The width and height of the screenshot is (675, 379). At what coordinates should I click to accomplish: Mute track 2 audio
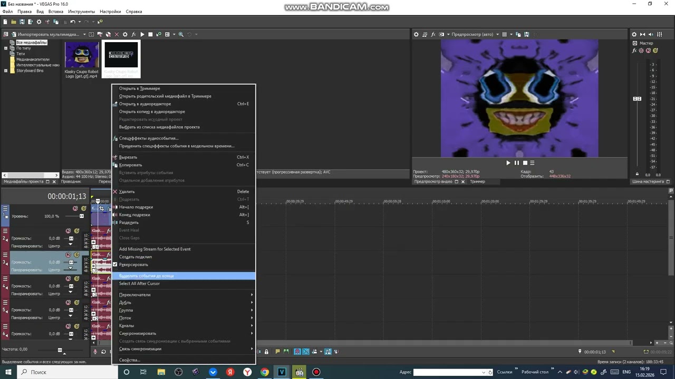(x=68, y=231)
